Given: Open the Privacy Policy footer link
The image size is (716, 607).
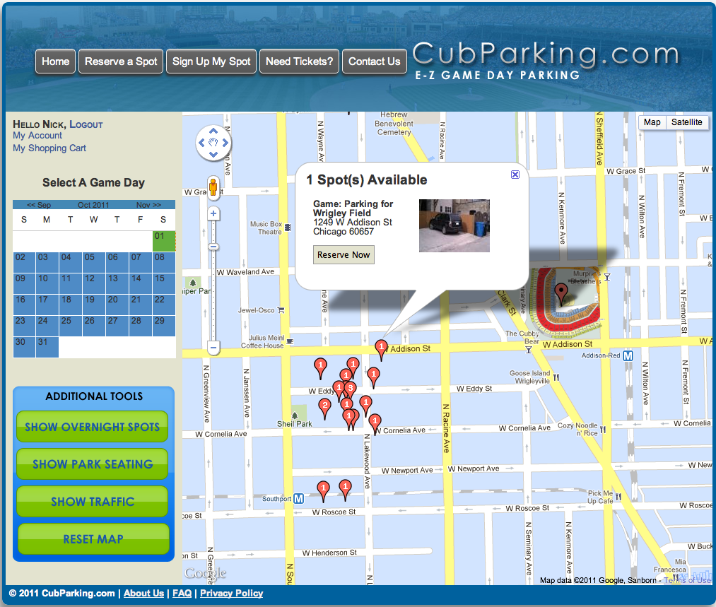Looking at the screenshot, I should [232, 594].
